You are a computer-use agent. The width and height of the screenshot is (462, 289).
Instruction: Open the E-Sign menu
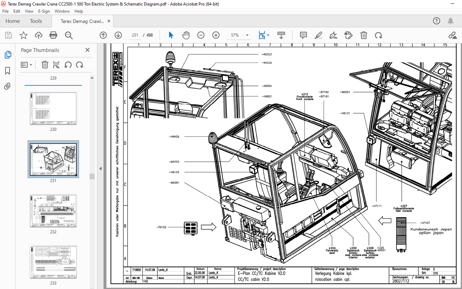coord(44,11)
